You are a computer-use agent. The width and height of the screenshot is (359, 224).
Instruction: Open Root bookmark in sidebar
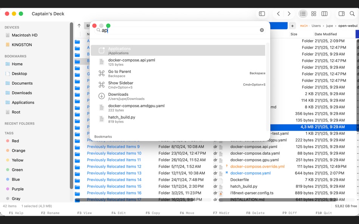pyautogui.click(x=16, y=112)
